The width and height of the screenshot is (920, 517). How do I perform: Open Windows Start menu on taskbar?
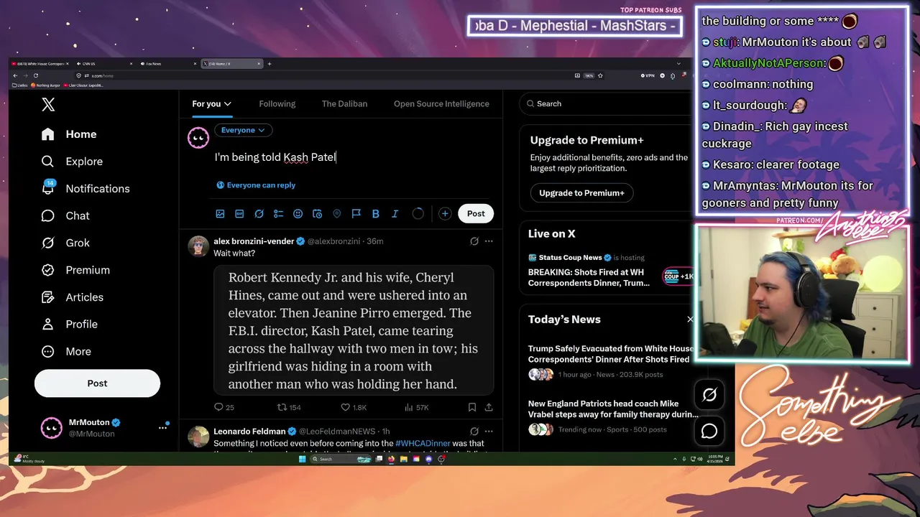(x=303, y=459)
